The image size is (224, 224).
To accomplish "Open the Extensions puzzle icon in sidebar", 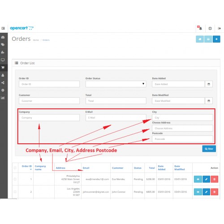I will 3,52.
